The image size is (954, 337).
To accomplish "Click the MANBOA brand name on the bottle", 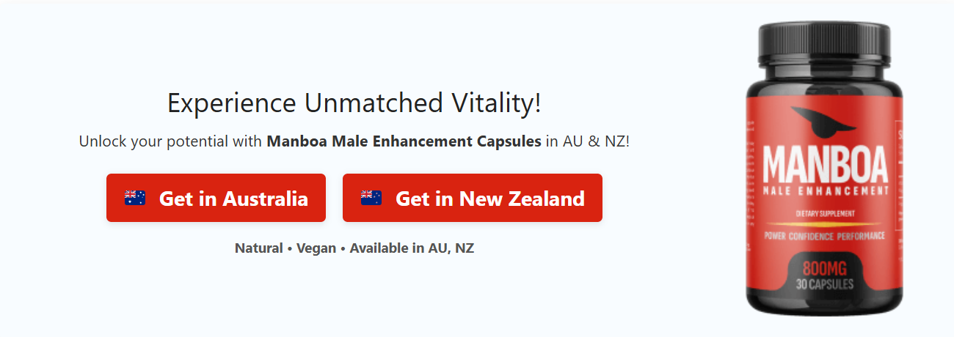I will tap(825, 165).
